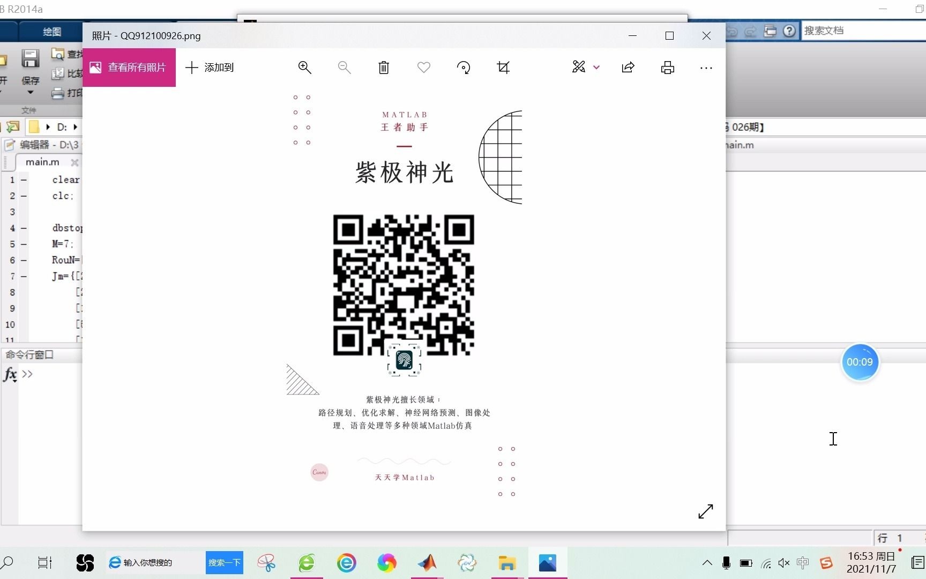Click 'M=7;' on line 5 of editor
Viewport: 926px width, 579px height.
63,244
